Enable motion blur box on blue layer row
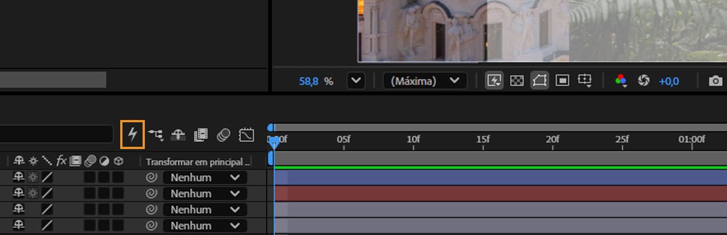The width and height of the screenshot is (727, 235). tap(89, 178)
